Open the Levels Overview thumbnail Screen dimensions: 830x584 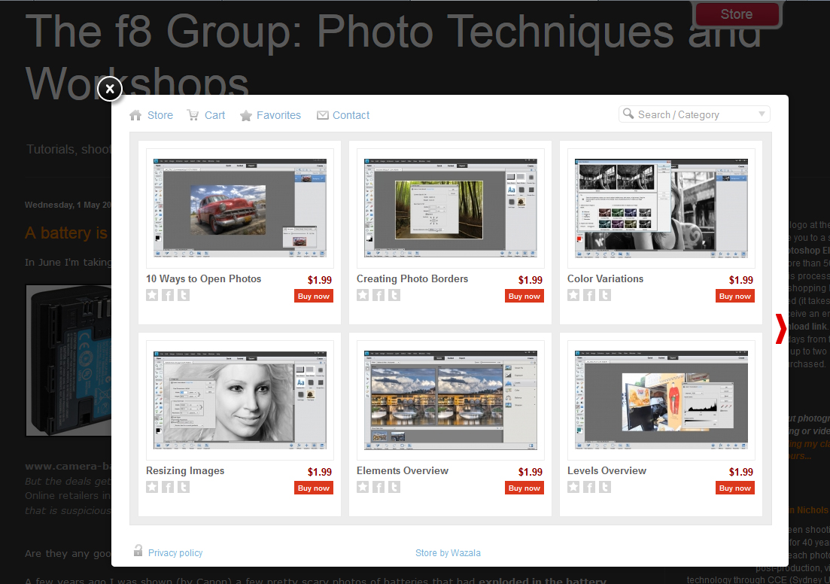661,400
